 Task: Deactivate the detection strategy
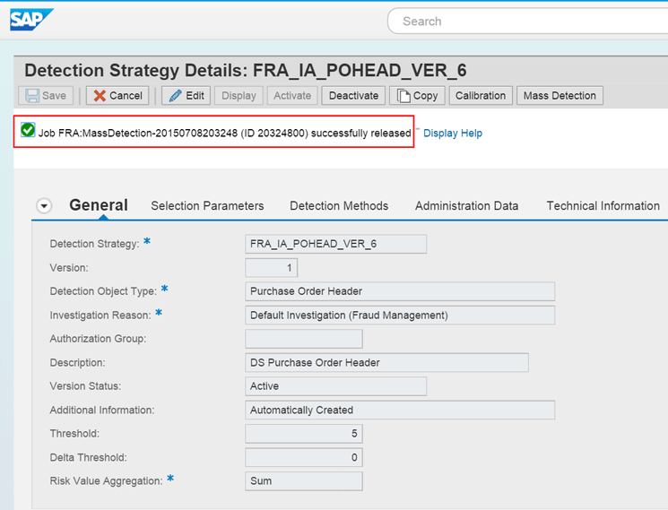point(353,95)
